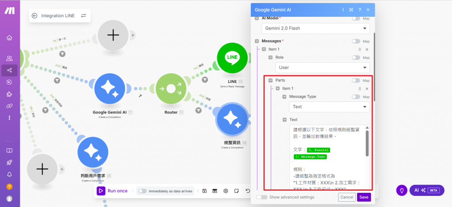Open the Message Type dropdown showing Text

pyautogui.click(x=329, y=107)
